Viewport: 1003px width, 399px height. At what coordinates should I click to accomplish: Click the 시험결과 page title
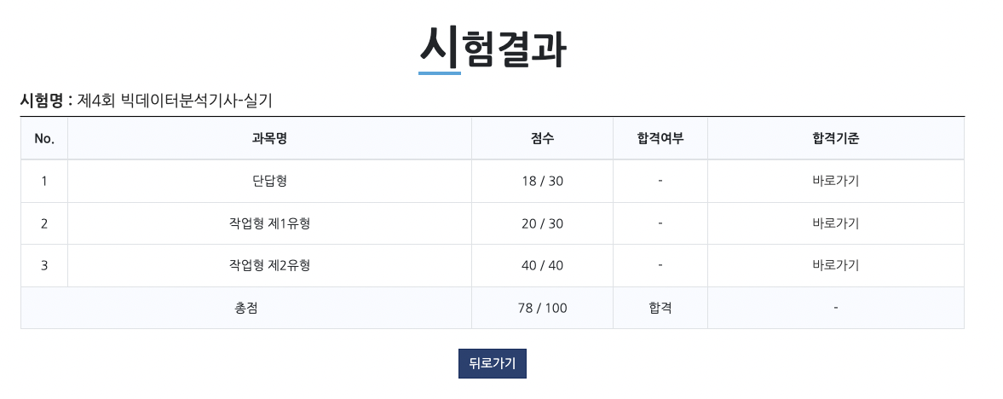(x=493, y=48)
